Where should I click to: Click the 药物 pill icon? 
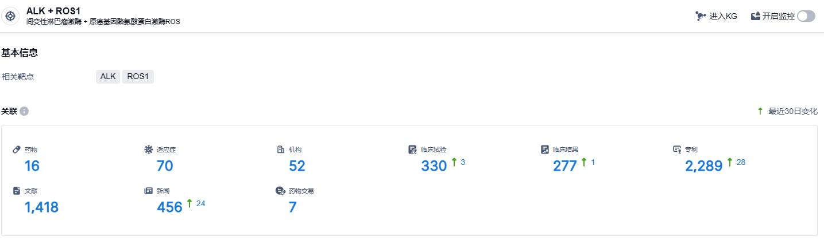[17, 149]
